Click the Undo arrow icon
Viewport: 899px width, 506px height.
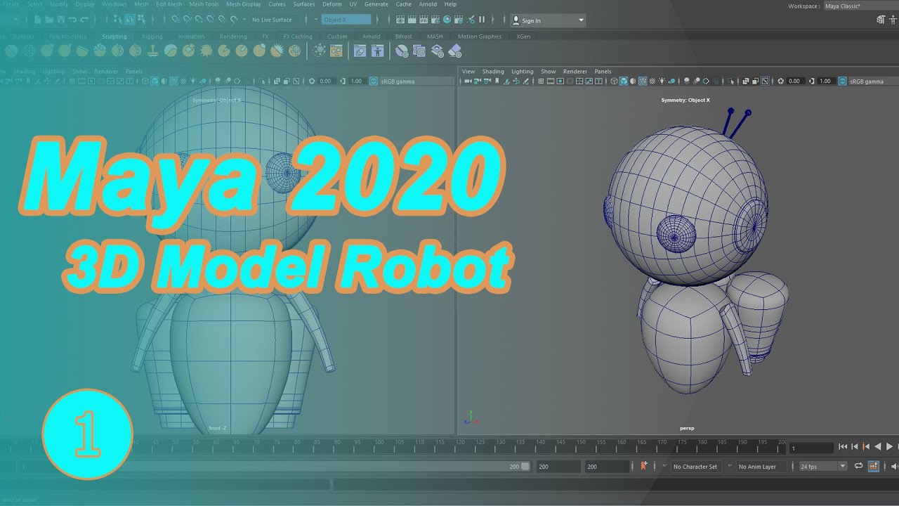72,20
